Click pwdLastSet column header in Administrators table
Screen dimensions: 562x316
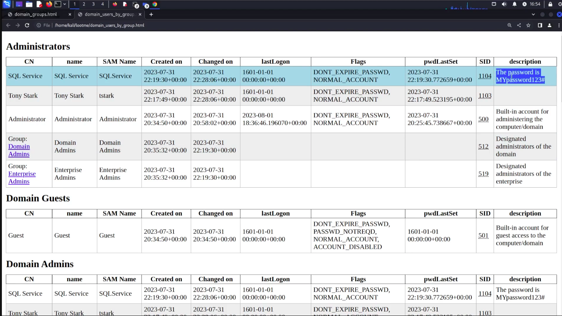(441, 62)
